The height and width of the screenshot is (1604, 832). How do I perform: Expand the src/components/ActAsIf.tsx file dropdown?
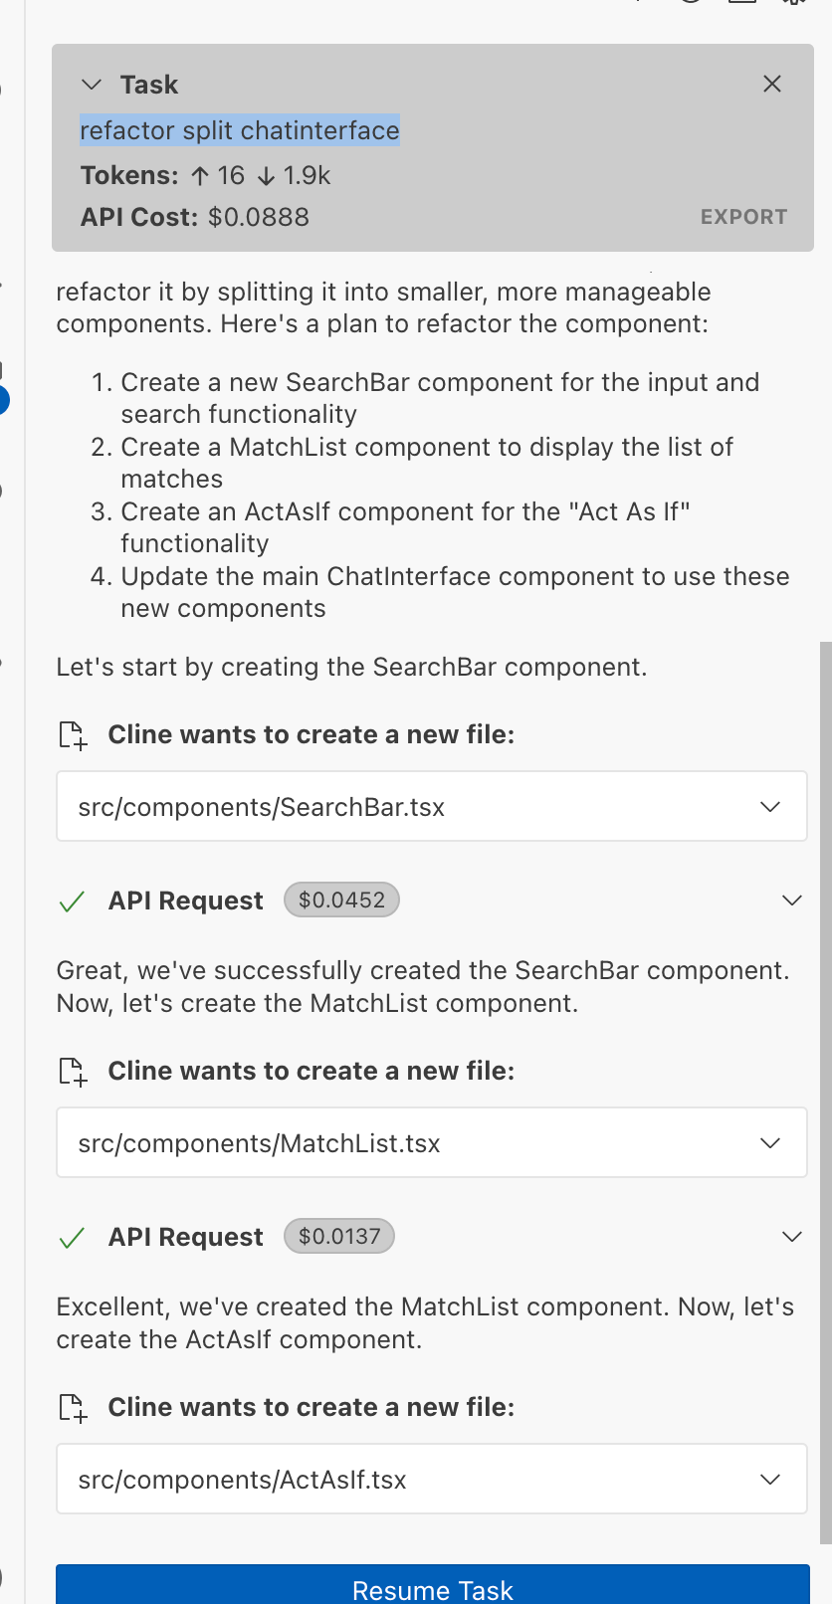point(770,1480)
